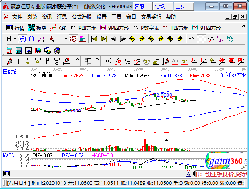The image size is (249, 189).
Task: Open the 9T四方形 tool
Action: [206, 28]
